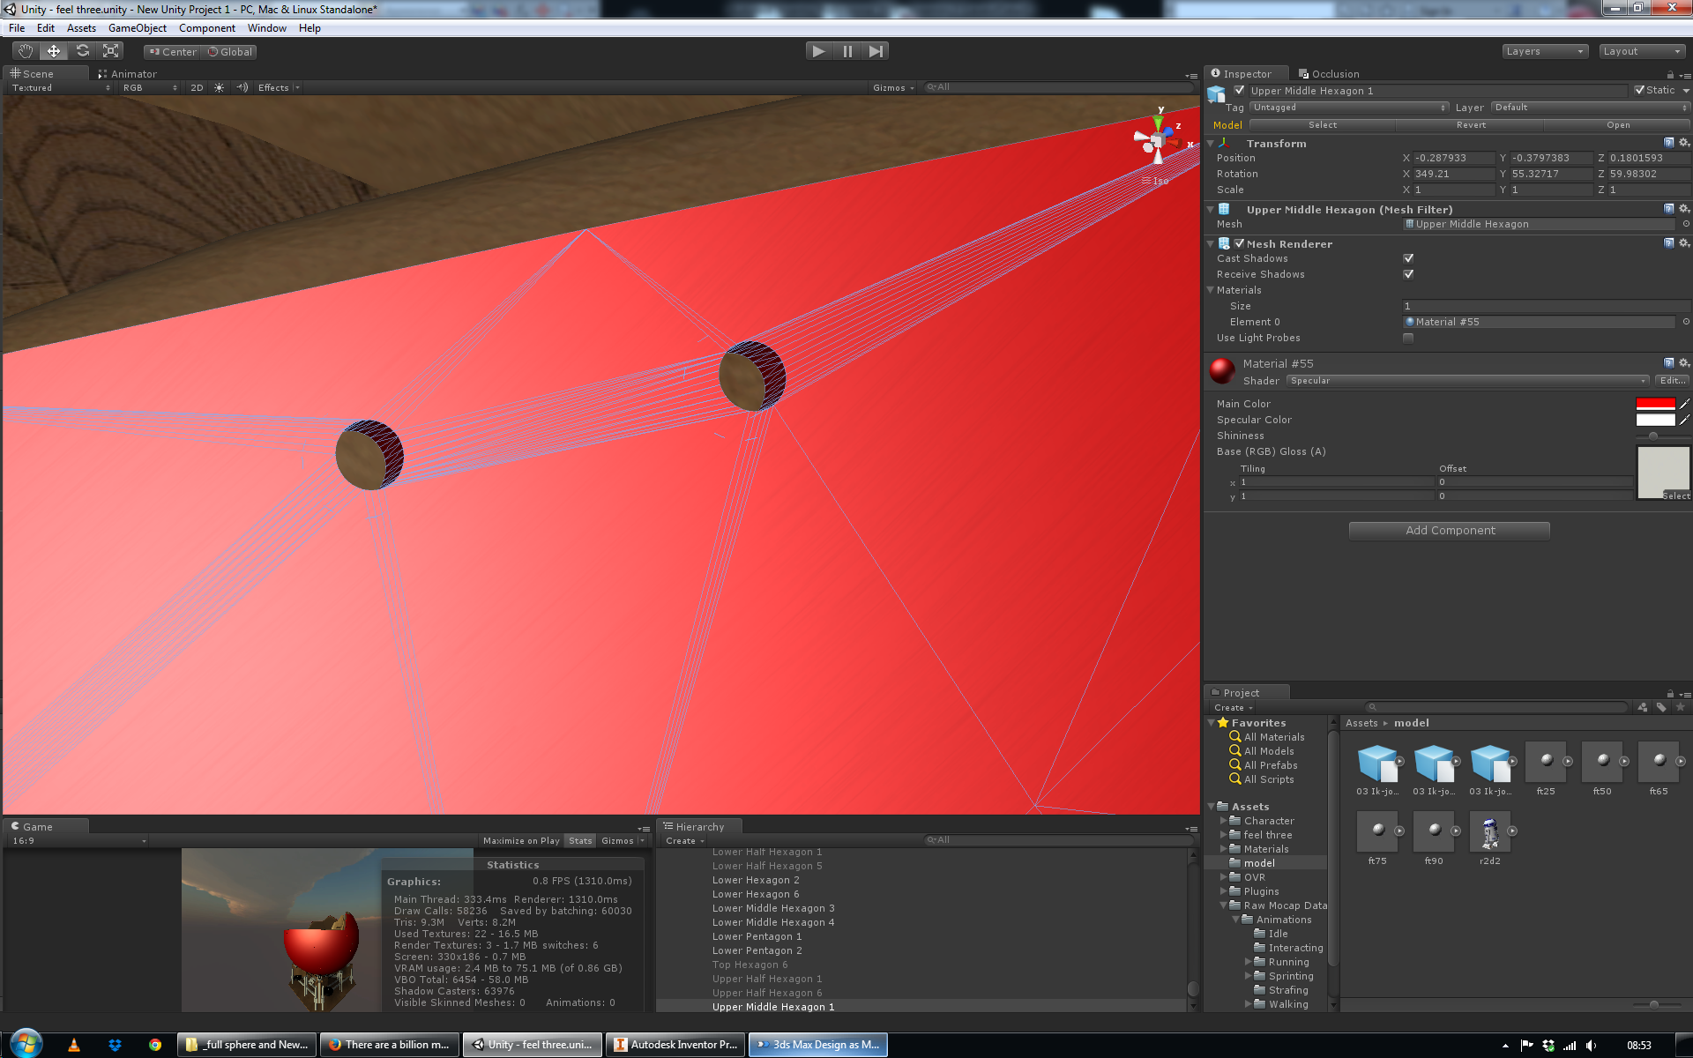Step forward one frame
Viewport: 1693px width, 1058px height.
(x=875, y=51)
